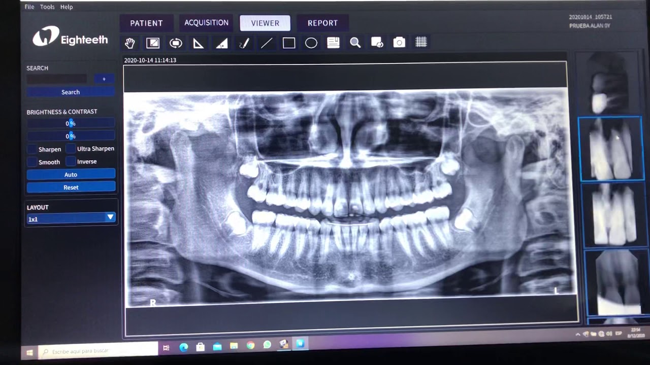This screenshot has height=365, width=650.
Task: Switch to the REPORT tab
Action: click(x=322, y=23)
